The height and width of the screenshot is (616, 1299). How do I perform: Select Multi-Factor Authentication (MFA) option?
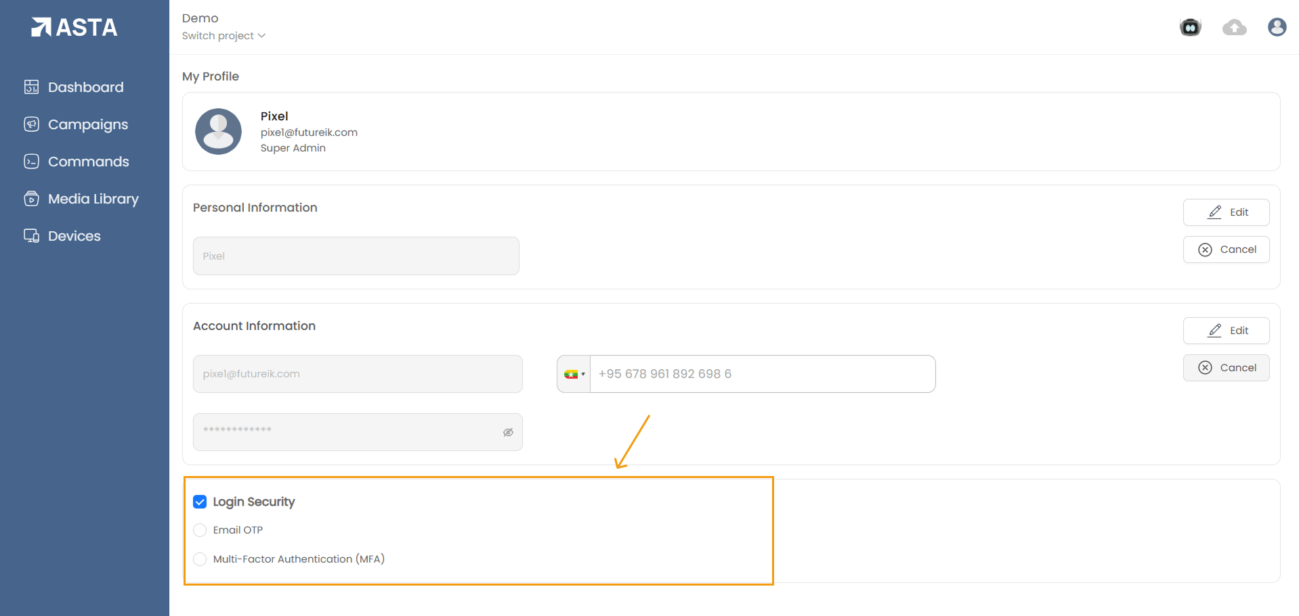pyautogui.click(x=200, y=559)
